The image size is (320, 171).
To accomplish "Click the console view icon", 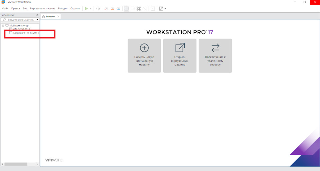I will point(153,9).
